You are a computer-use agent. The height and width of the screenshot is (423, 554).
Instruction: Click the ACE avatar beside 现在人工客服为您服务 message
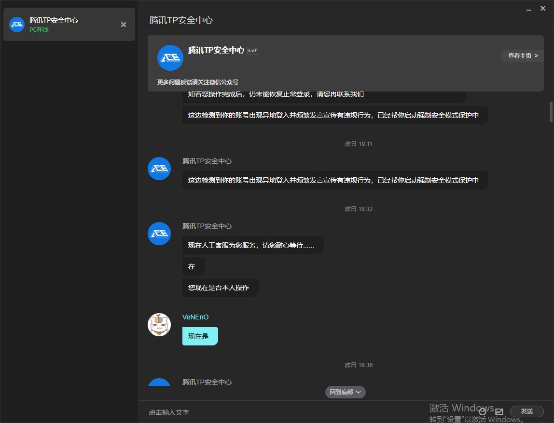[159, 234]
